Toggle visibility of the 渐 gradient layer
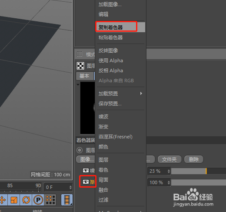Viewport: 226px width, 212px height. coord(86,182)
